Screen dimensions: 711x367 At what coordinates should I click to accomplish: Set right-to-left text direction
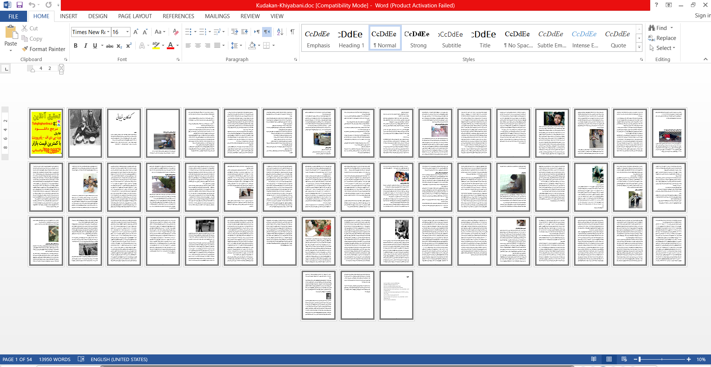coord(267,32)
